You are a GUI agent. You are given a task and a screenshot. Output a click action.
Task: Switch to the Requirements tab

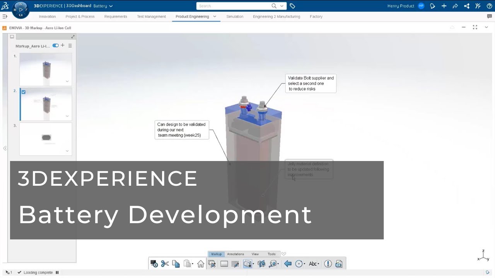(116, 17)
